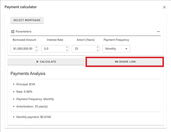Screen dimensions: 171x132
Task: Click the SHARE LINK button
Action: [x=125, y=62]
